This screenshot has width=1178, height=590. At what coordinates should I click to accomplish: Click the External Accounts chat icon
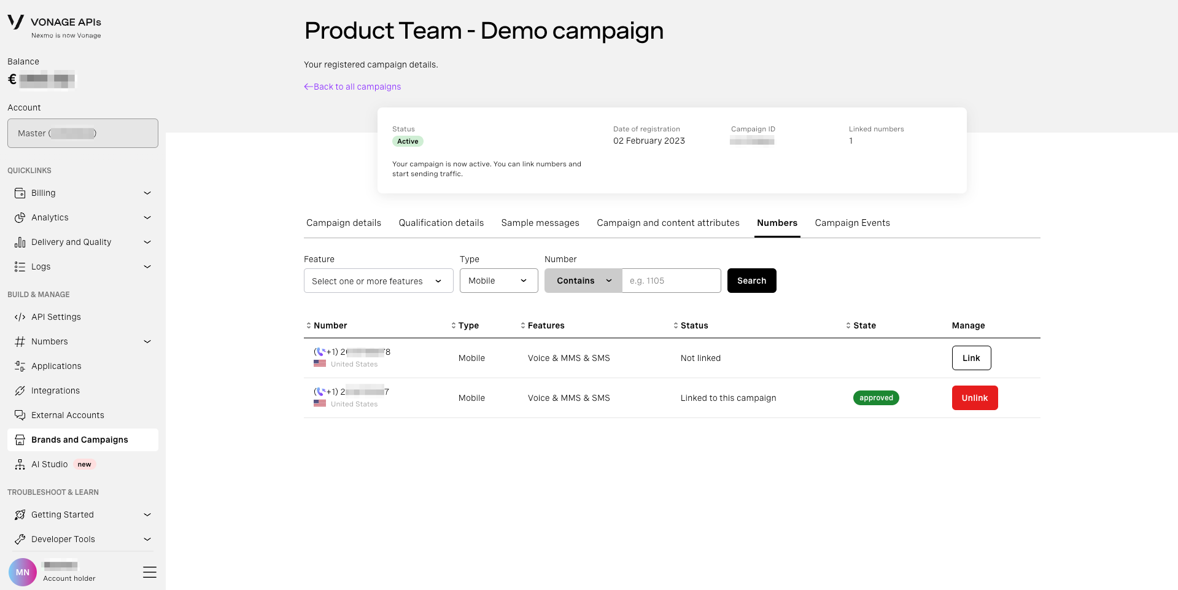coord(20,415)
